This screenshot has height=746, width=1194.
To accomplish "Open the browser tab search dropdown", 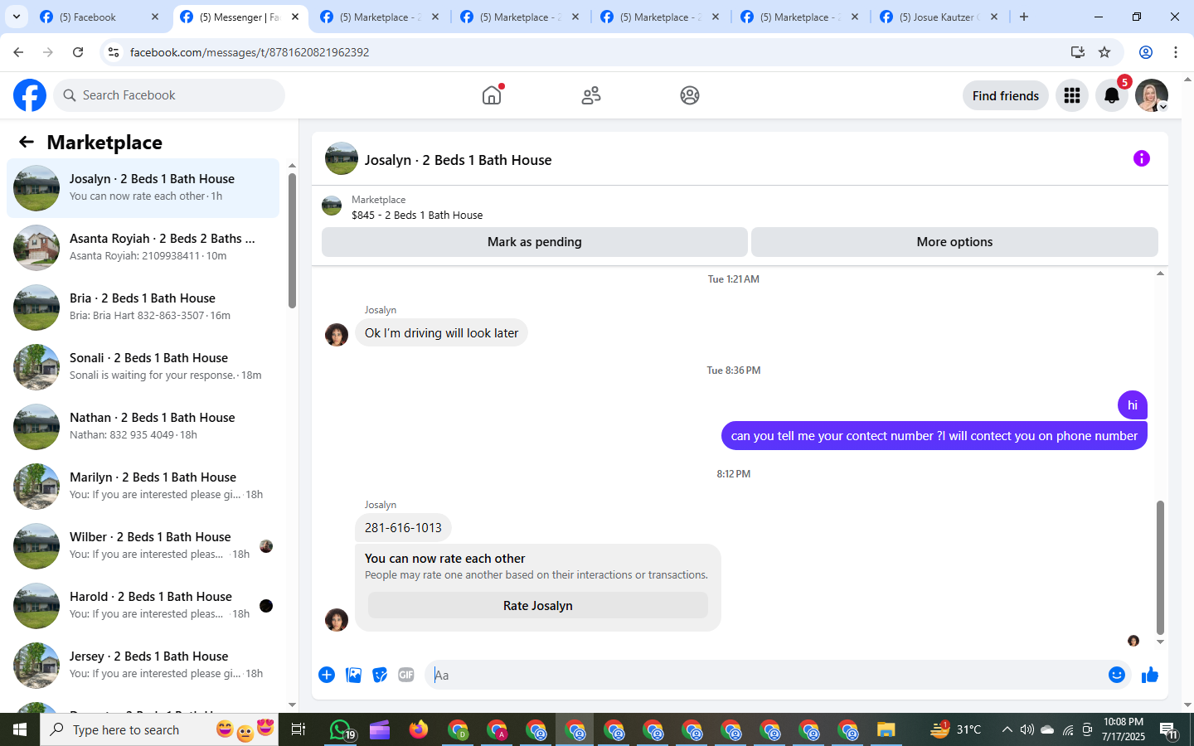I will coord(16,17).
